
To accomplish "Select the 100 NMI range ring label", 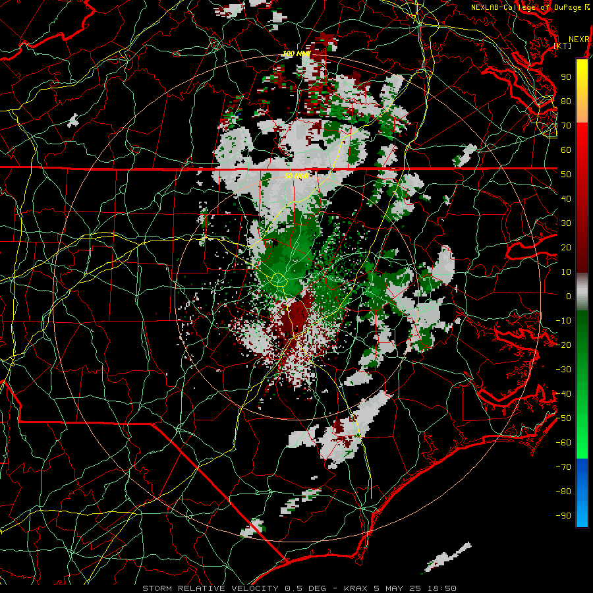I will coord(296,54).
